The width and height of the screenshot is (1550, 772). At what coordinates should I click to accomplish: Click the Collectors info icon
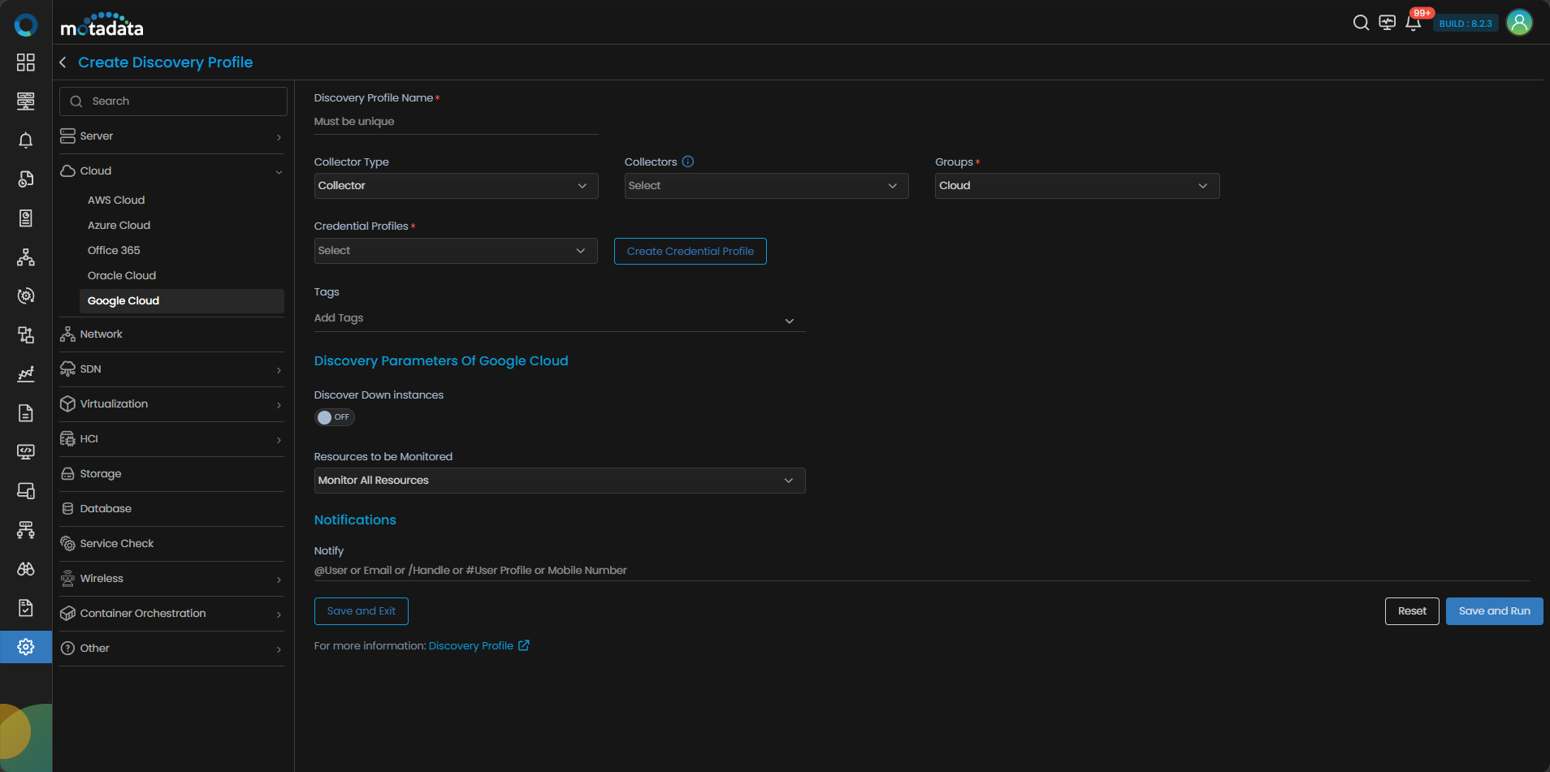pos(688,162)
